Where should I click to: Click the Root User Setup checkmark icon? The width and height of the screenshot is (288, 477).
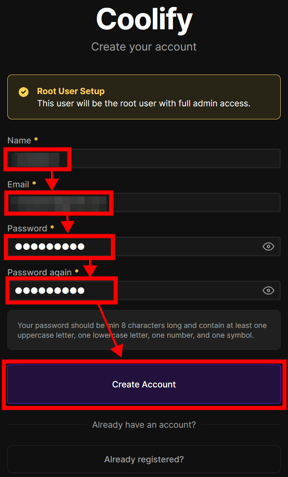coord(24,92)
